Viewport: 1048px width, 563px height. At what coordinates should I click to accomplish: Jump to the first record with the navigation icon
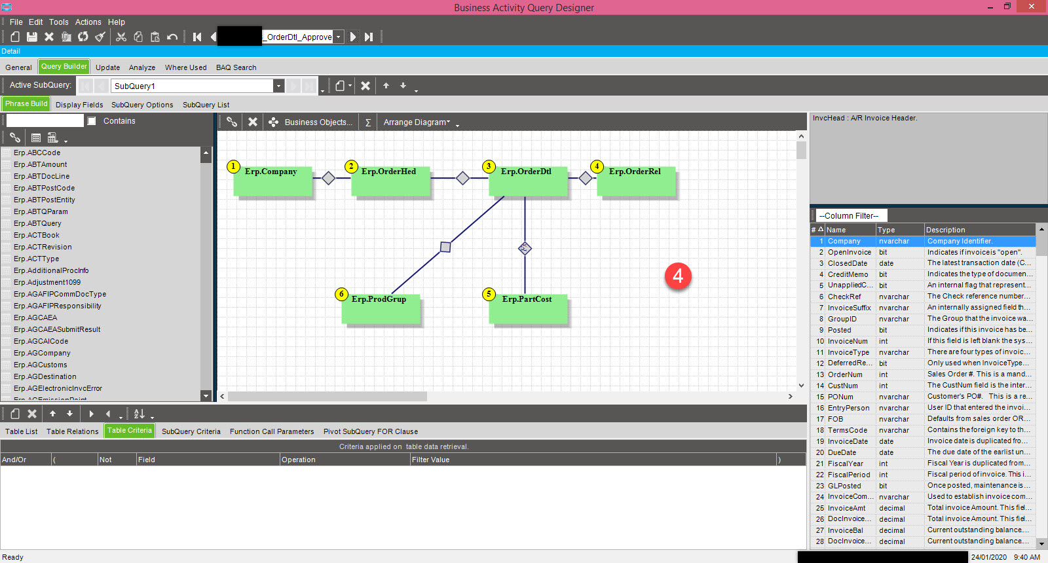[x=197, y=37]
